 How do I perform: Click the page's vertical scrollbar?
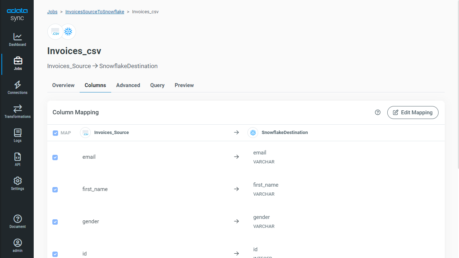457,84
